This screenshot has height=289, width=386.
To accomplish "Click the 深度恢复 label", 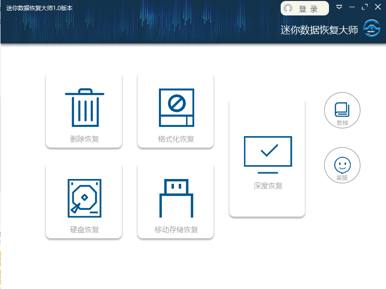I will click(268, 186).
